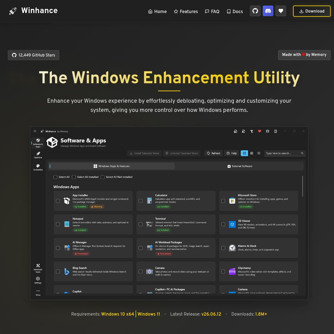Open Advanced Tools in the app sidebar
334x334 pixels.
pyautogui.click(x=38, y=268)
